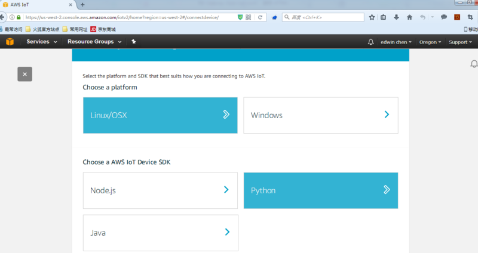
Task: Open the chat bubble icon in the toolbar
Action: tap(444, 17)
